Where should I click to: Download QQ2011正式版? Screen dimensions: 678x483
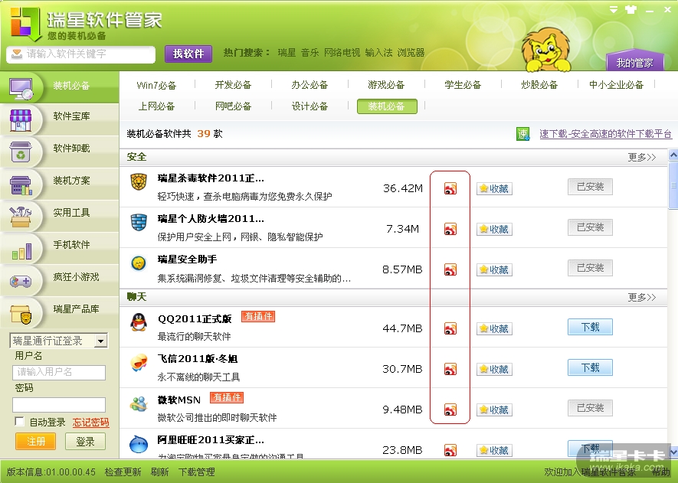click(x=590, y=327)
